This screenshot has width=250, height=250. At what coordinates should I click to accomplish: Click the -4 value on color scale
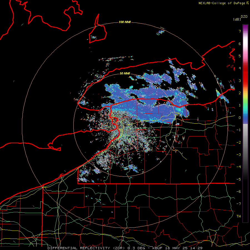(239, 167)
